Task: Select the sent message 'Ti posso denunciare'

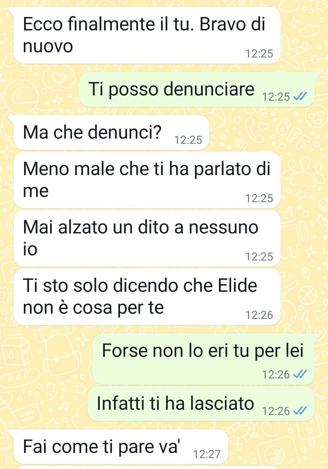Action: click(197, 89)
